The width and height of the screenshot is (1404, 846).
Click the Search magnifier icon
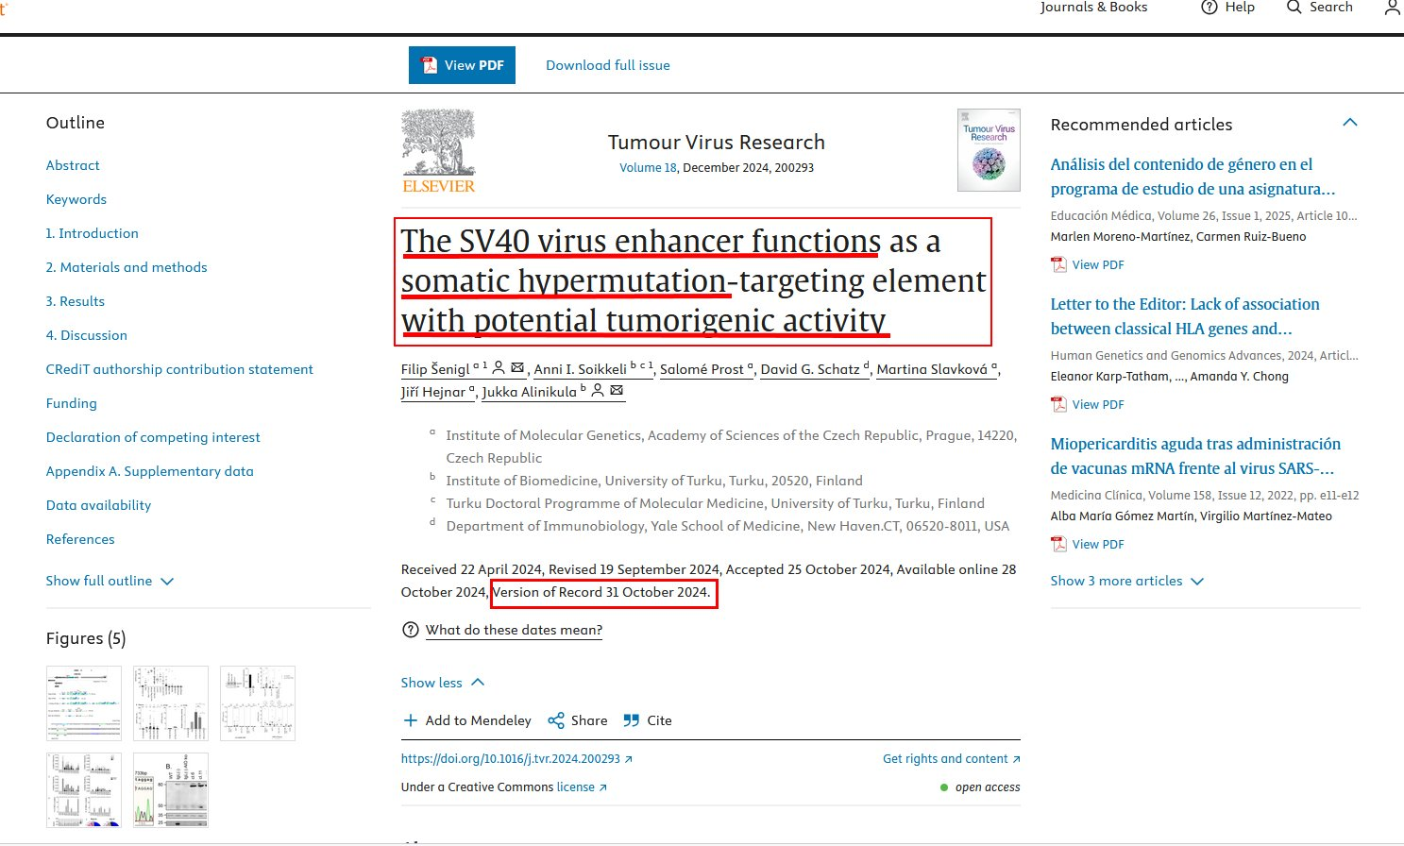pyautogui.click(x=1294, y=8)
